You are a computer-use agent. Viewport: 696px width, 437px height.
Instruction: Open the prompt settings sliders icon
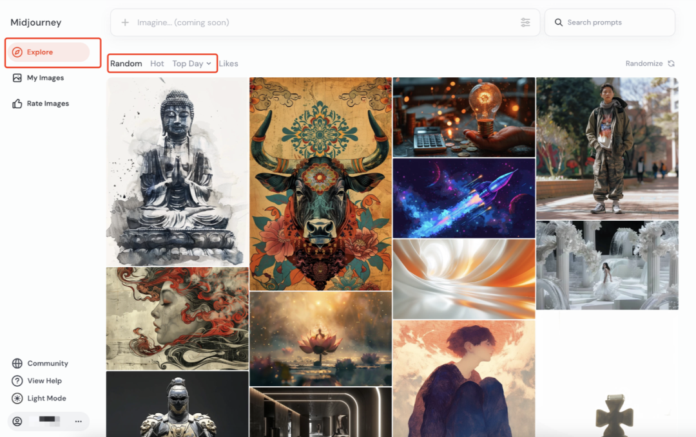(525, 23)
